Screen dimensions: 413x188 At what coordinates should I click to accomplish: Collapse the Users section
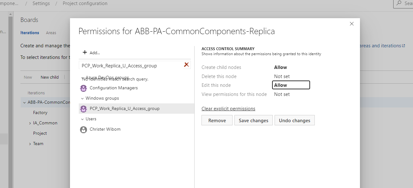coord(82,119)
